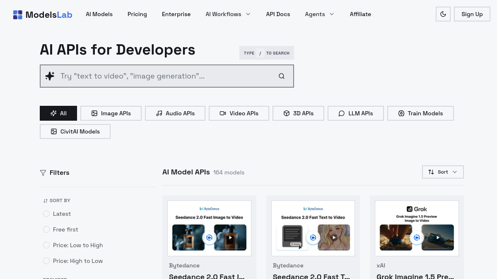Filter by Video APIs
497x279 pixels.
click(239, 113)
